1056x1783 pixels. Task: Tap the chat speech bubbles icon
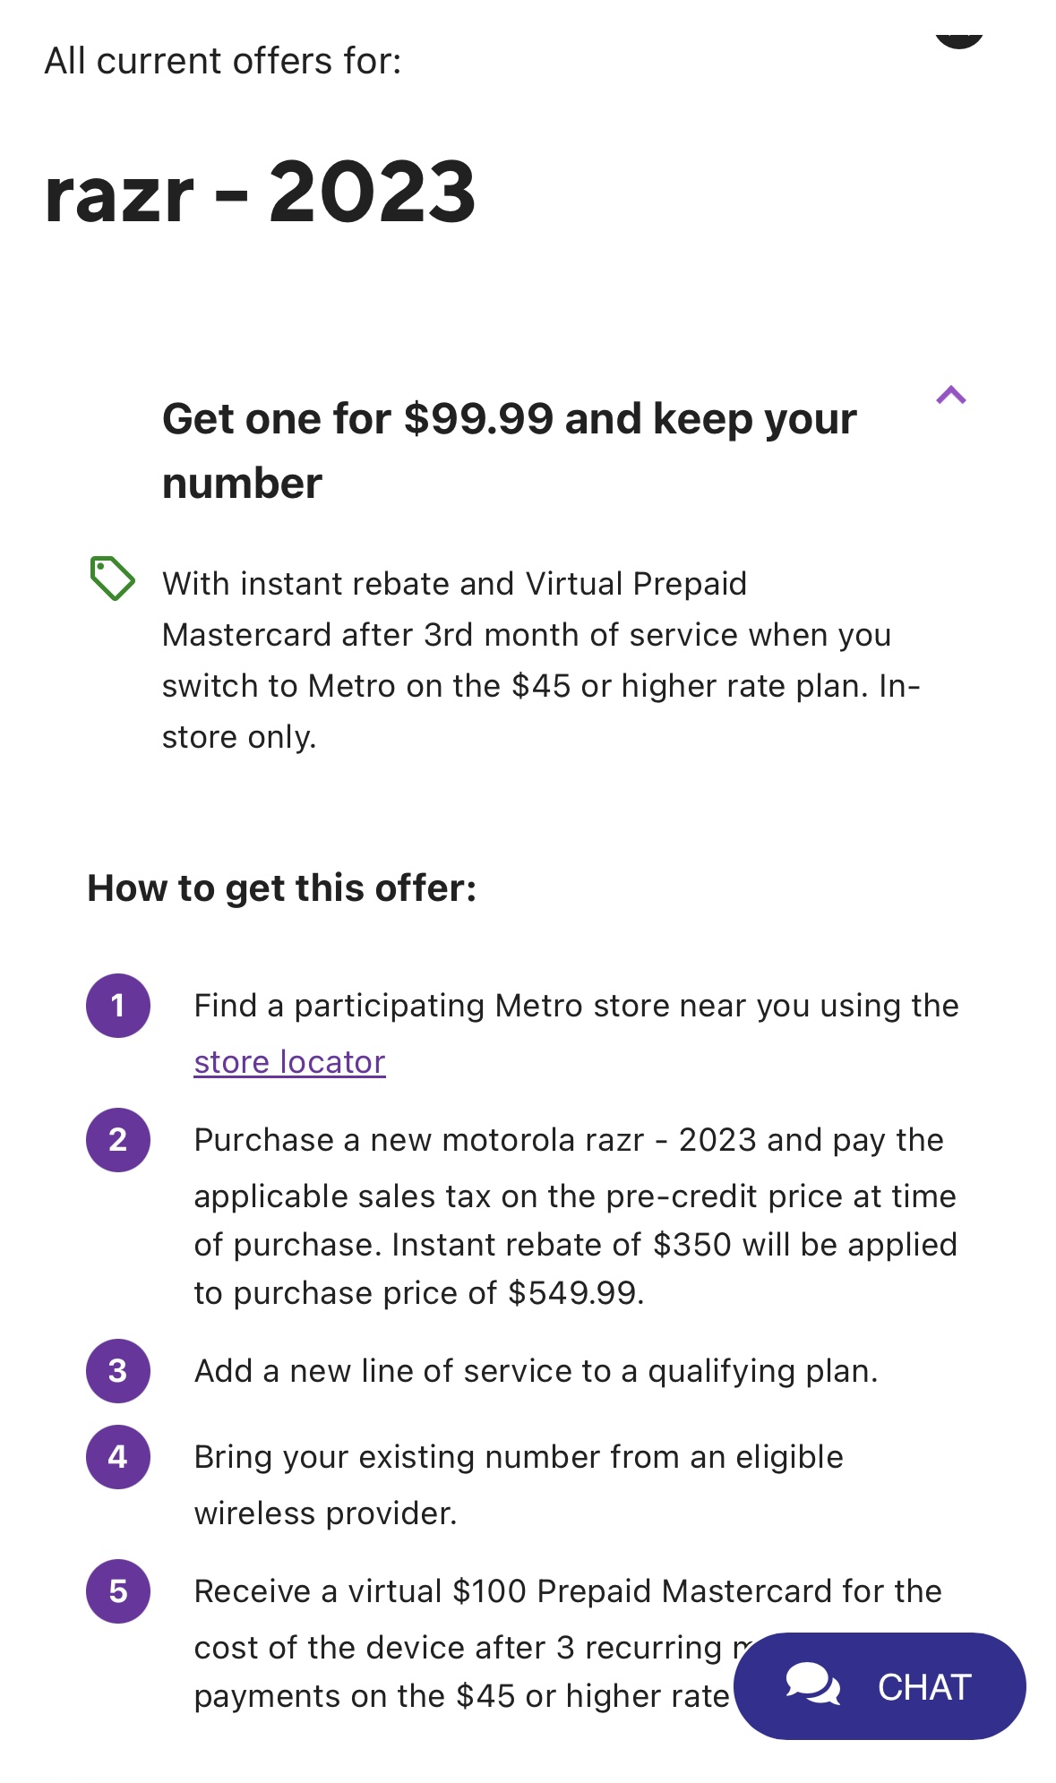(x=812, y=1684)
